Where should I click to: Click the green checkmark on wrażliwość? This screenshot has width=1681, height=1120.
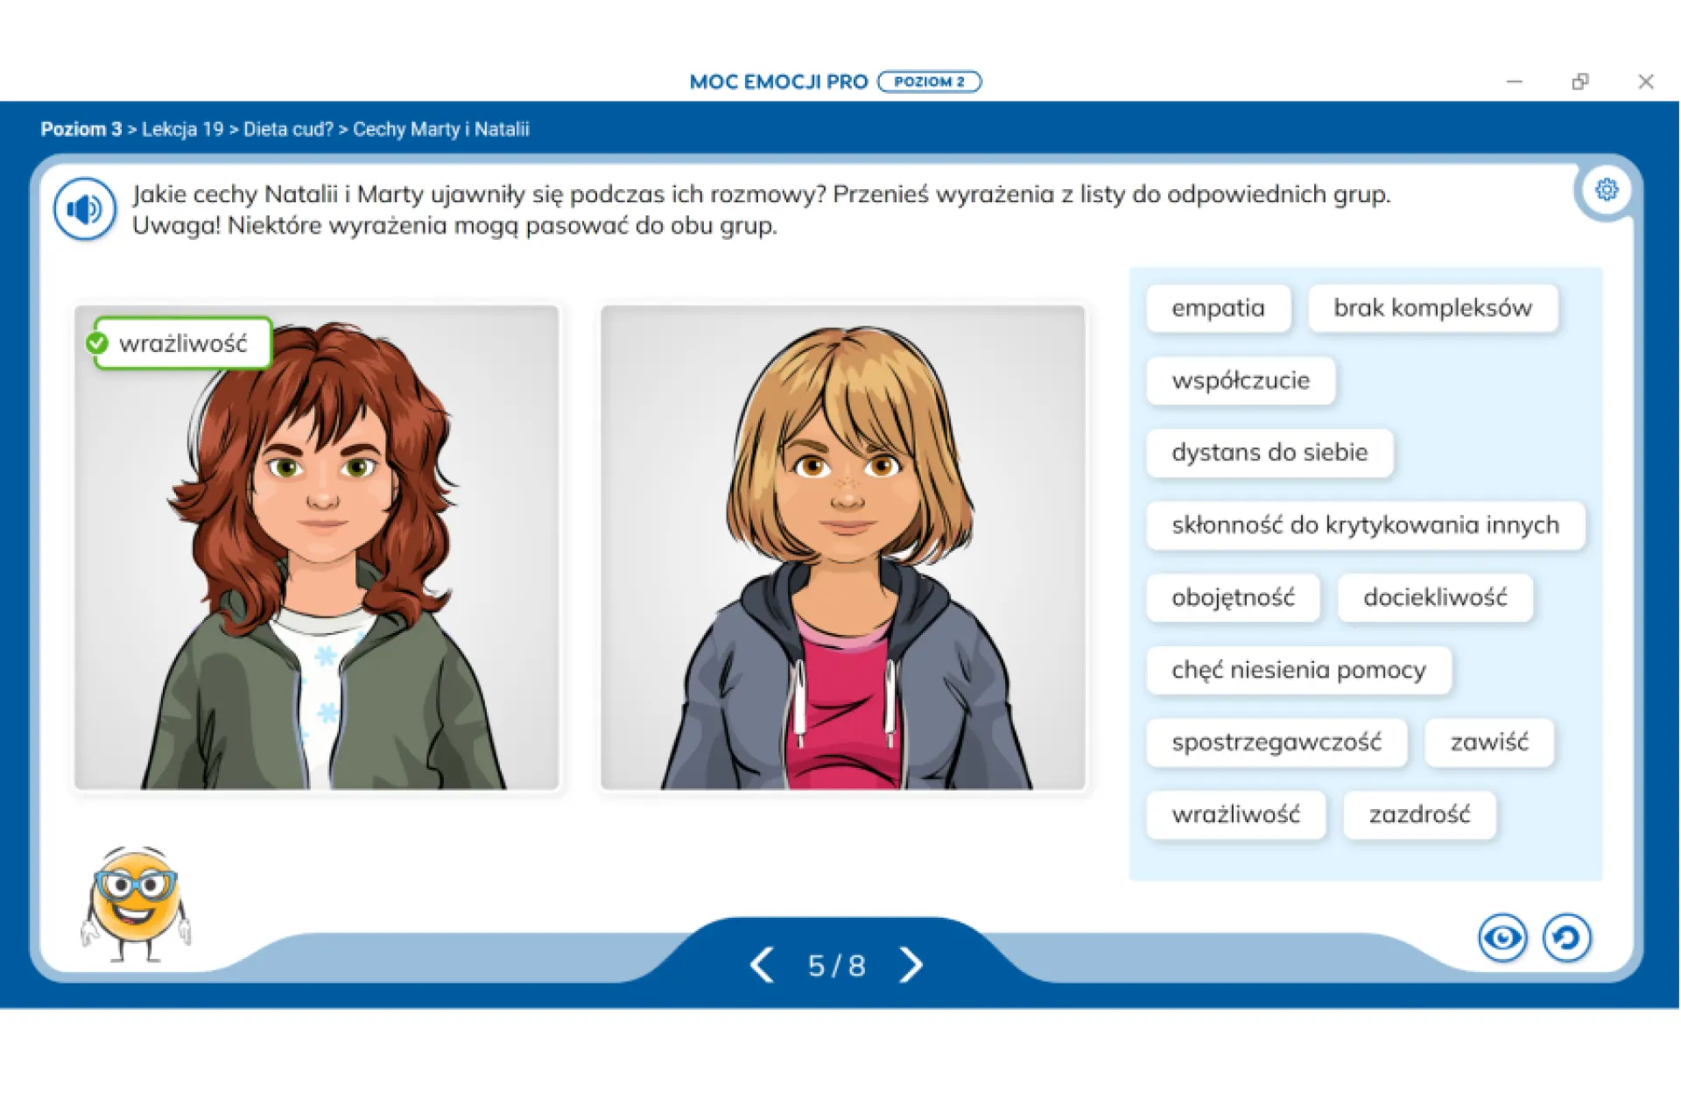click(97, 343)
